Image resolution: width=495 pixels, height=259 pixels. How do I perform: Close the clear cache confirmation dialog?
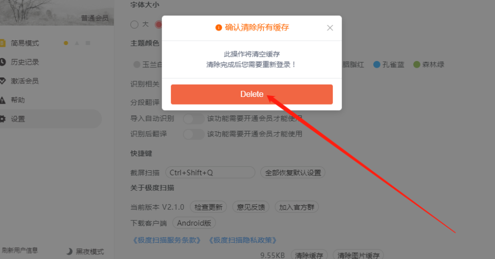[x=330, y=28]
